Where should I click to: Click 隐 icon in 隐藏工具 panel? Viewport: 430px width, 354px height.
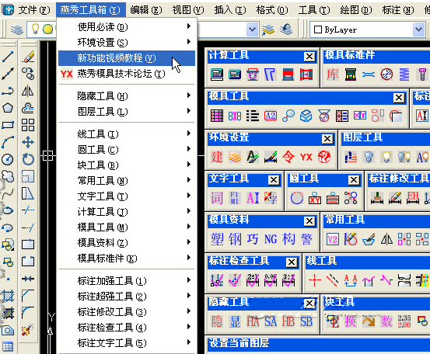click(217, 321)
